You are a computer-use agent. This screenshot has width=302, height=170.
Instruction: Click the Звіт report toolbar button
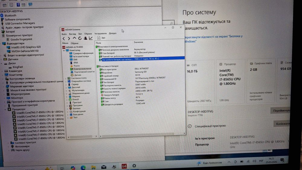point(101,38)
